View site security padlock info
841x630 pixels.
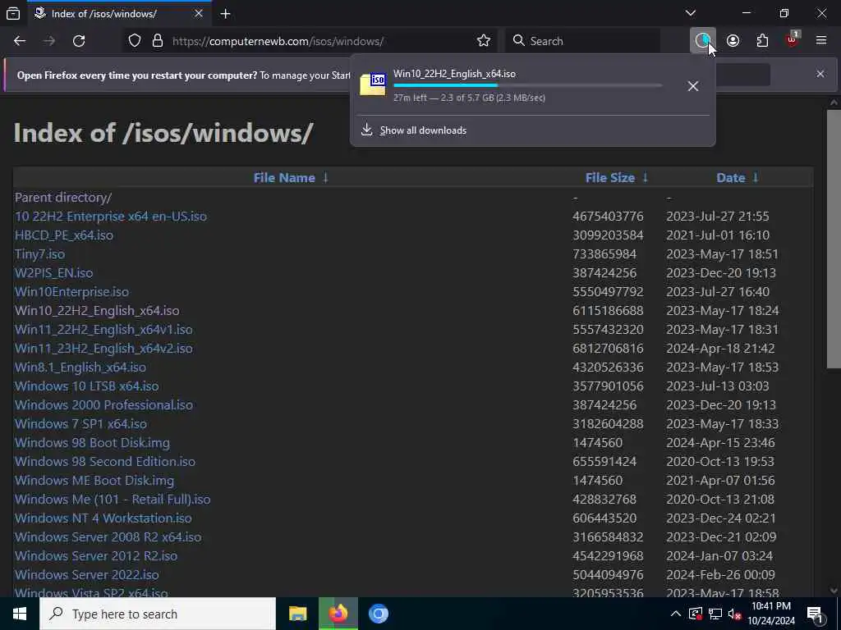pos(157,41)
